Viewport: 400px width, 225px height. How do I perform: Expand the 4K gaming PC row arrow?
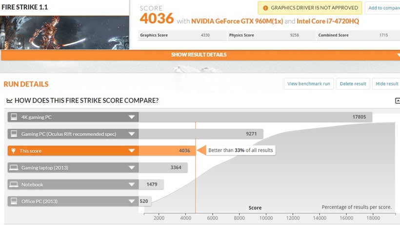[132, 117]
